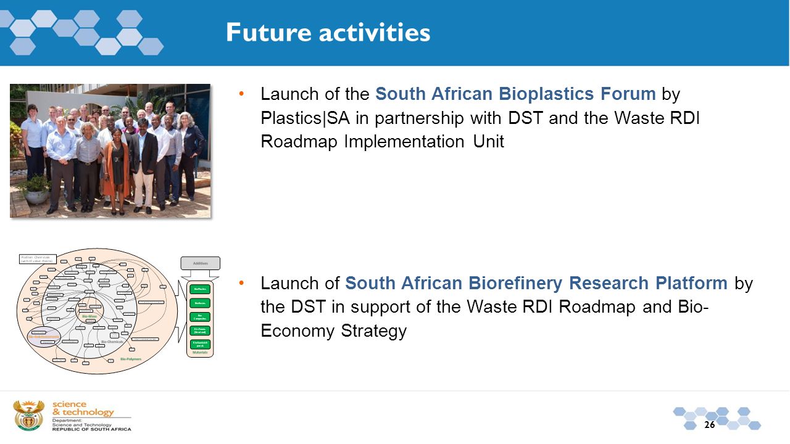Click the bottom green box above Materials
790x444 pixels.
click(200, 344)
